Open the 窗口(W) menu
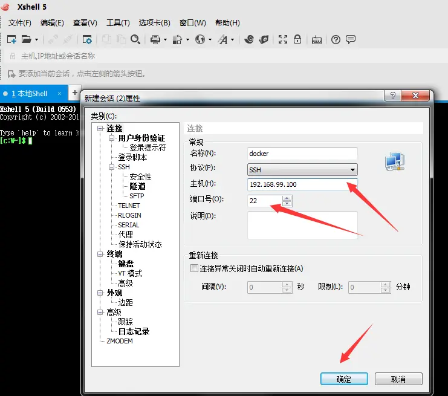 [193, 23]
